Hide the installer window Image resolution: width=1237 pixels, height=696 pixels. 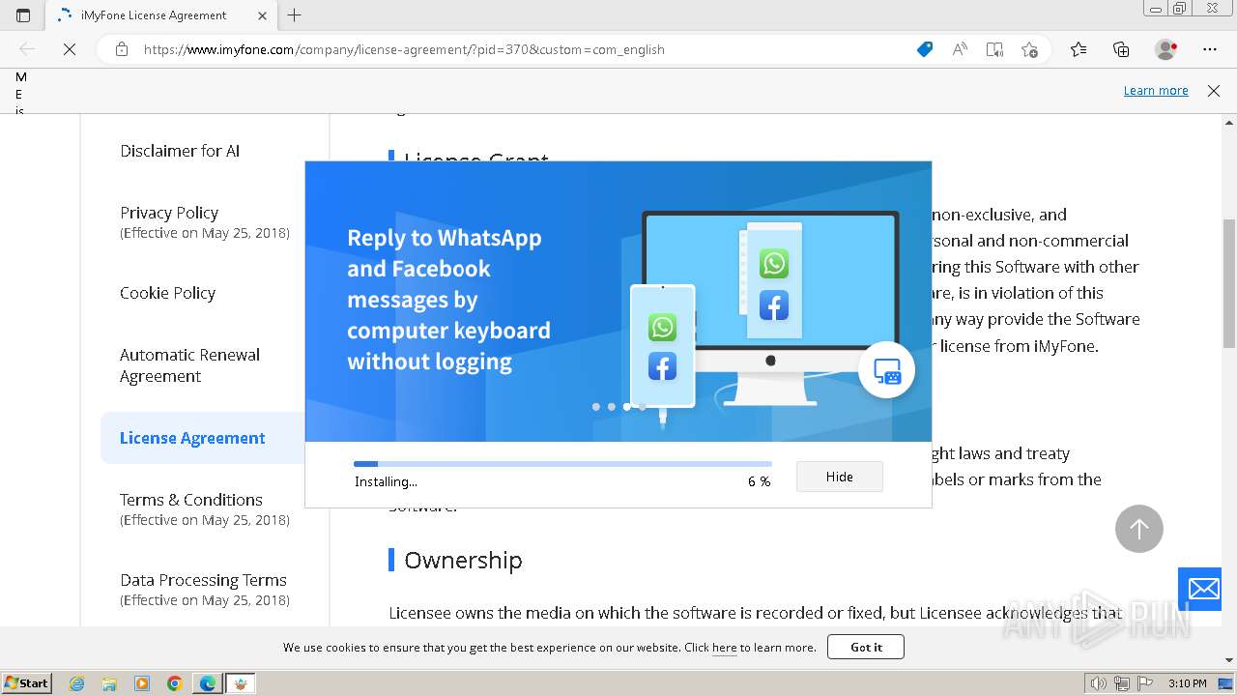point(840,477)
